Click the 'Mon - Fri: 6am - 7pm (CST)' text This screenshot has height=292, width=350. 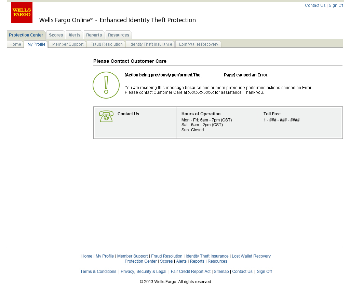[207, 120]
